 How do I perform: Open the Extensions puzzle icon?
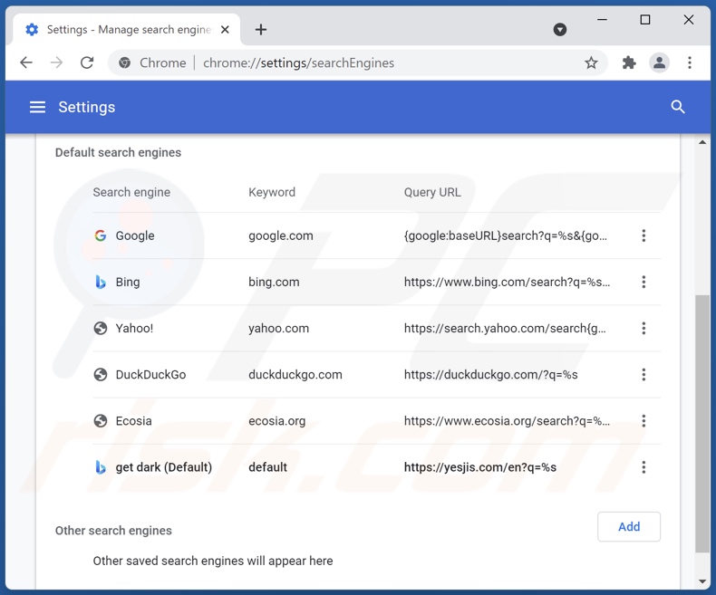(x=629, y=62)
